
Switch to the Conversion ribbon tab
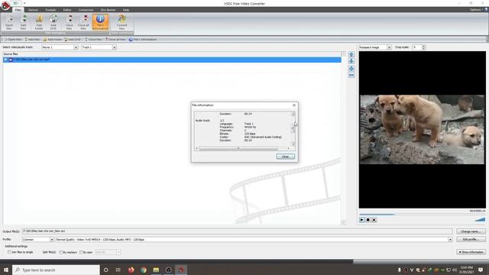[86, 10]
